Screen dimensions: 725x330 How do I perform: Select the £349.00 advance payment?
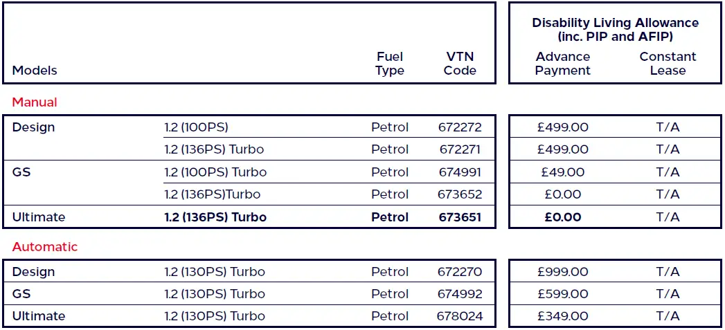pos(563,316)
